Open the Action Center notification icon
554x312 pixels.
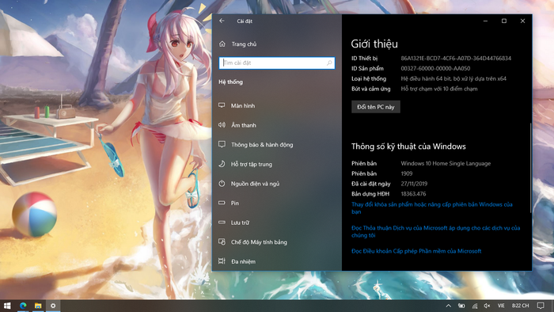541,306
